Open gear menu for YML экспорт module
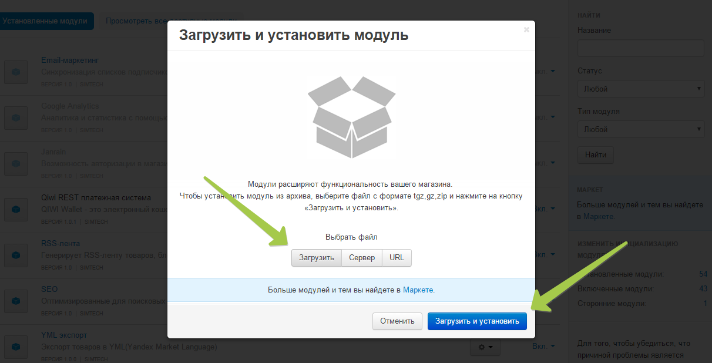The width and height of the screenshot is (712, 363). point(485,347)
